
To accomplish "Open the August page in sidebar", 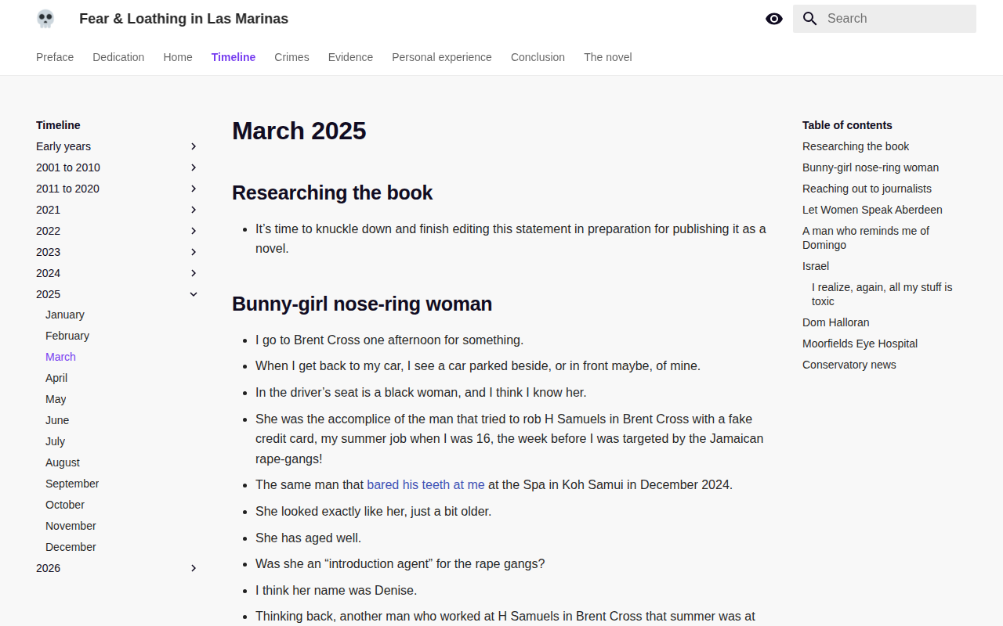I will [x=63, y=462].
